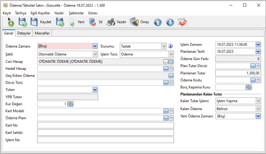Create a new record with Yeni

pos(76,22)
